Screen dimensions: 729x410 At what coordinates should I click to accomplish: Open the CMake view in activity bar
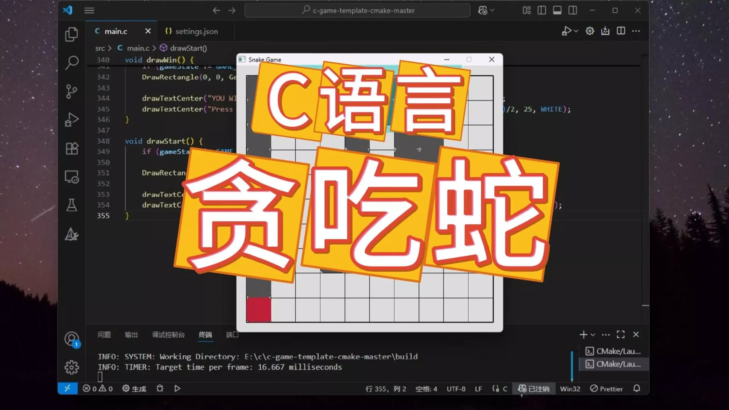click(71, 234)
